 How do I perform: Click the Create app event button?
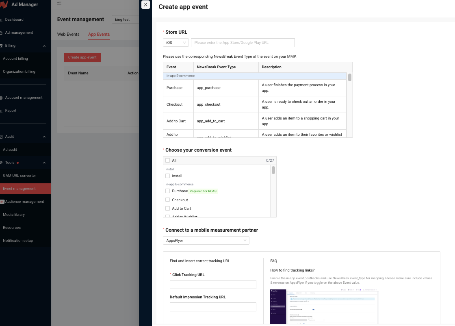[x=82, y=57]
